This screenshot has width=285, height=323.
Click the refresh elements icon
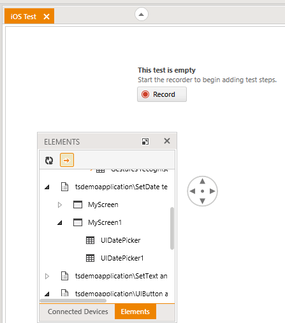(49, 161)
